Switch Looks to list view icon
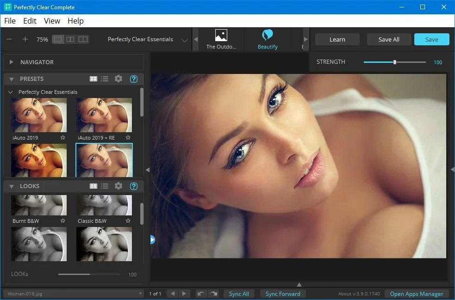This screenshot has width=455, height=300. point(105,186)
